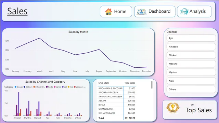Sort table by Total Sales header

130,83
